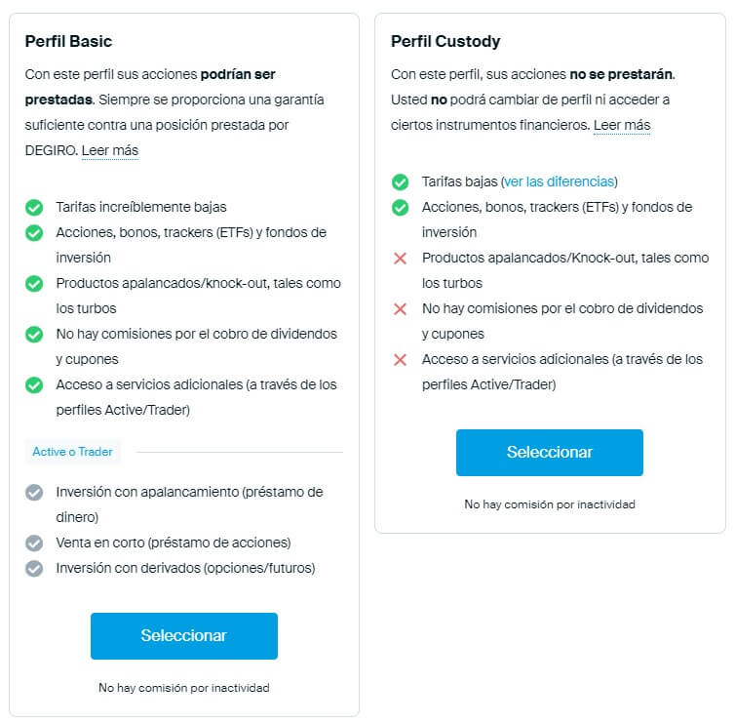Click red cross beside Custody 'No hay comisiones'
The height and width of the screenshot is (724, 735).
[x=400, y=308]
